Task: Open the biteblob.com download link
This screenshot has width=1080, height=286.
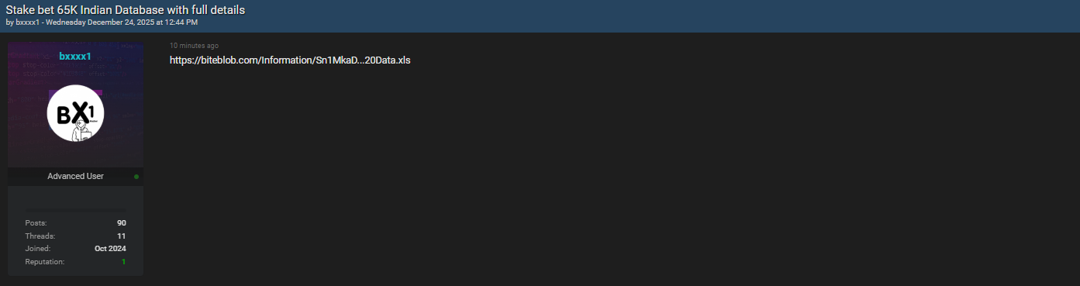Action: pos(290,60)
